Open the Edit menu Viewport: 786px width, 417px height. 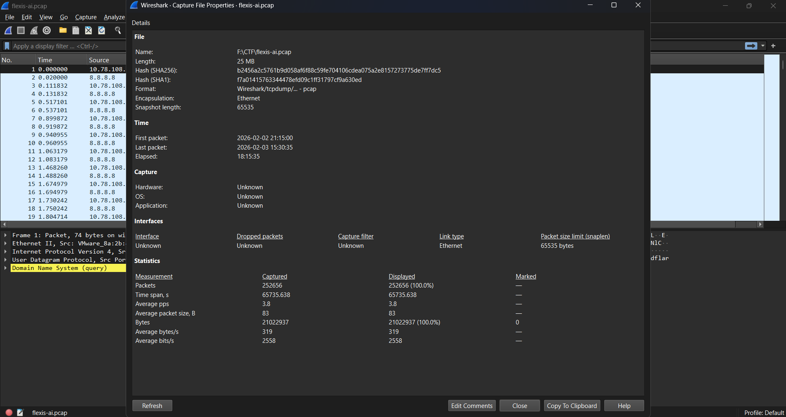click(x=27, y=17)
